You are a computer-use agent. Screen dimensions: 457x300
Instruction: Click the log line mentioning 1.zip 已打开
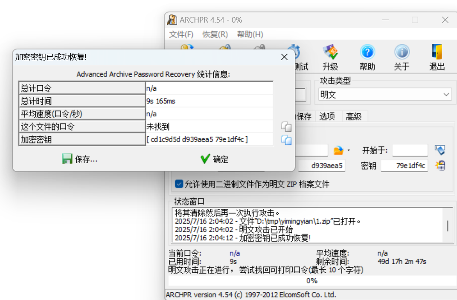pos(268,222)
